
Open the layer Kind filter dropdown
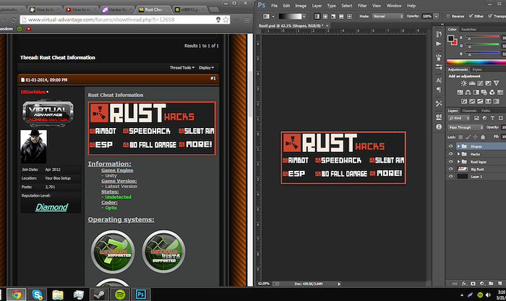tap(459, 118)
